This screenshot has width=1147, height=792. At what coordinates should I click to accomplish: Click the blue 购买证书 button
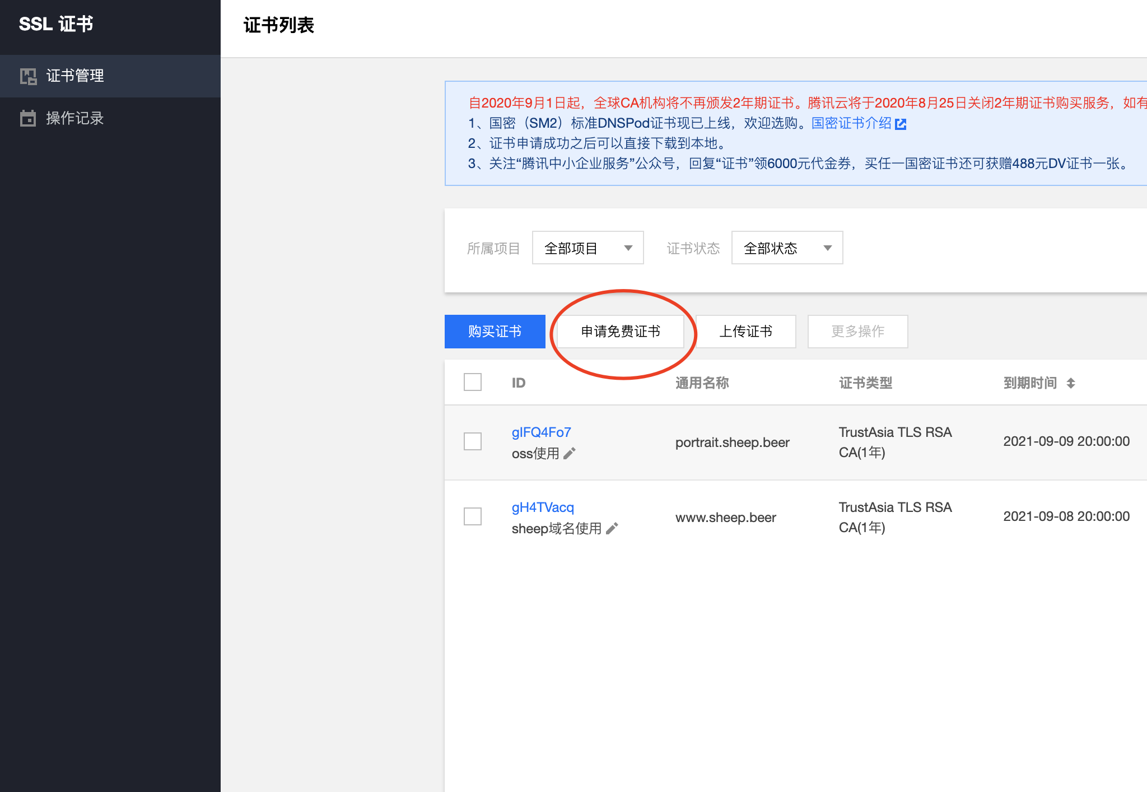[495, 332]
